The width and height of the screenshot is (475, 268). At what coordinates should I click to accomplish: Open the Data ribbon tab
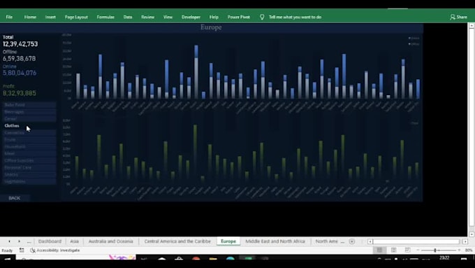coord(128,17)
